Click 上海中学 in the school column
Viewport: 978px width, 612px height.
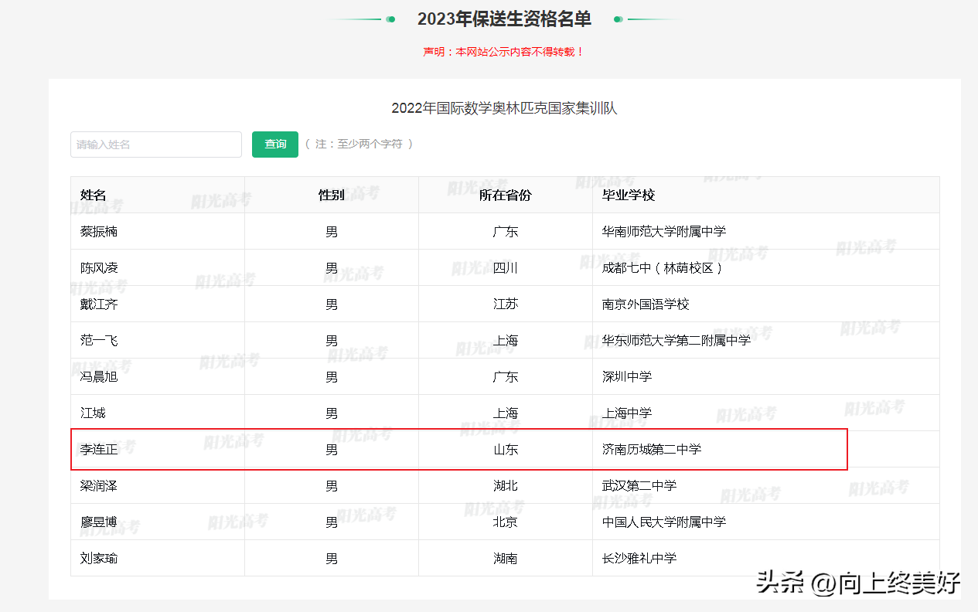click(x=627, y=413)
